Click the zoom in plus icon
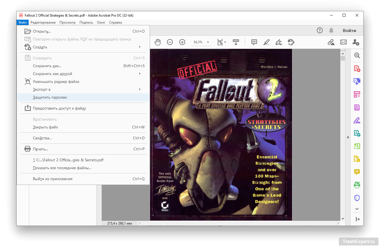 182,42
